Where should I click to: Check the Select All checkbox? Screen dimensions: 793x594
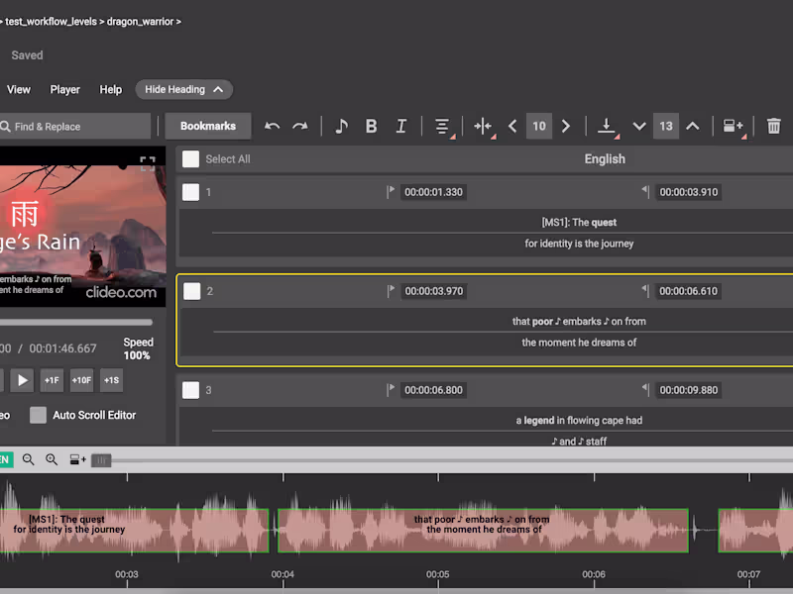click(191, 158)
